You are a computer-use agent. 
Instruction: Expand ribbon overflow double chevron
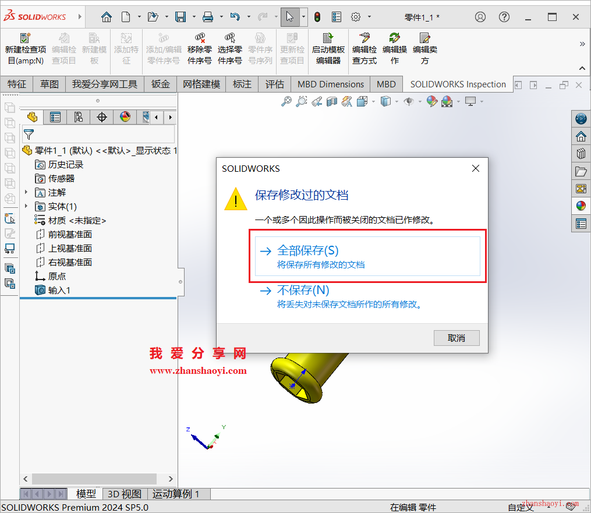pyautogui.click(x=582, y=44)
